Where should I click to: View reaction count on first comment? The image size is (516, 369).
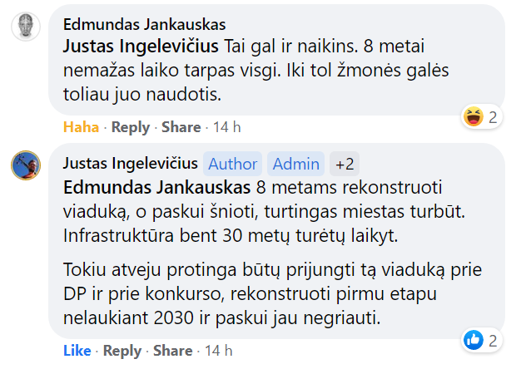click(x=493, y=117)
